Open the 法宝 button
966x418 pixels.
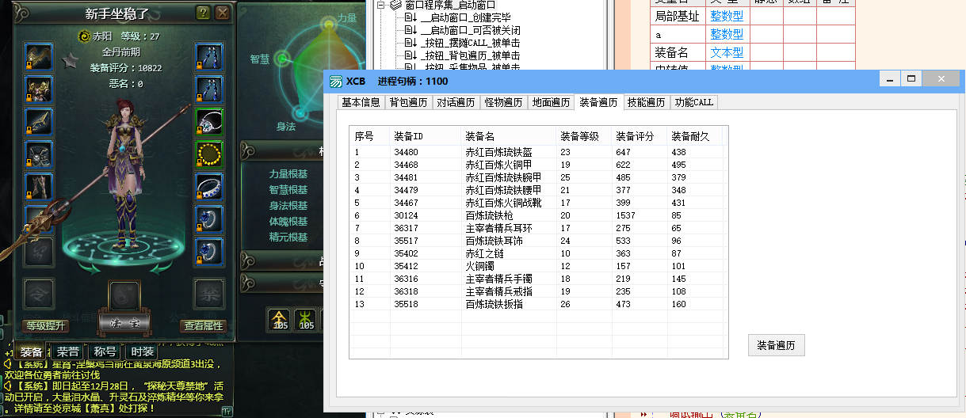(x=124, y=324)
